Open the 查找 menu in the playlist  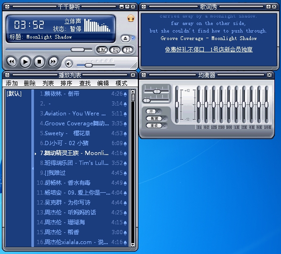point(85,83)
